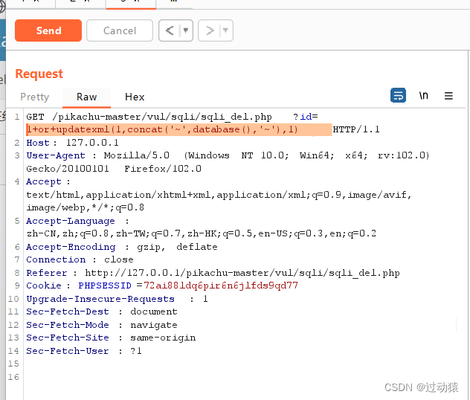Click the Referer URL value

(242, 273)
